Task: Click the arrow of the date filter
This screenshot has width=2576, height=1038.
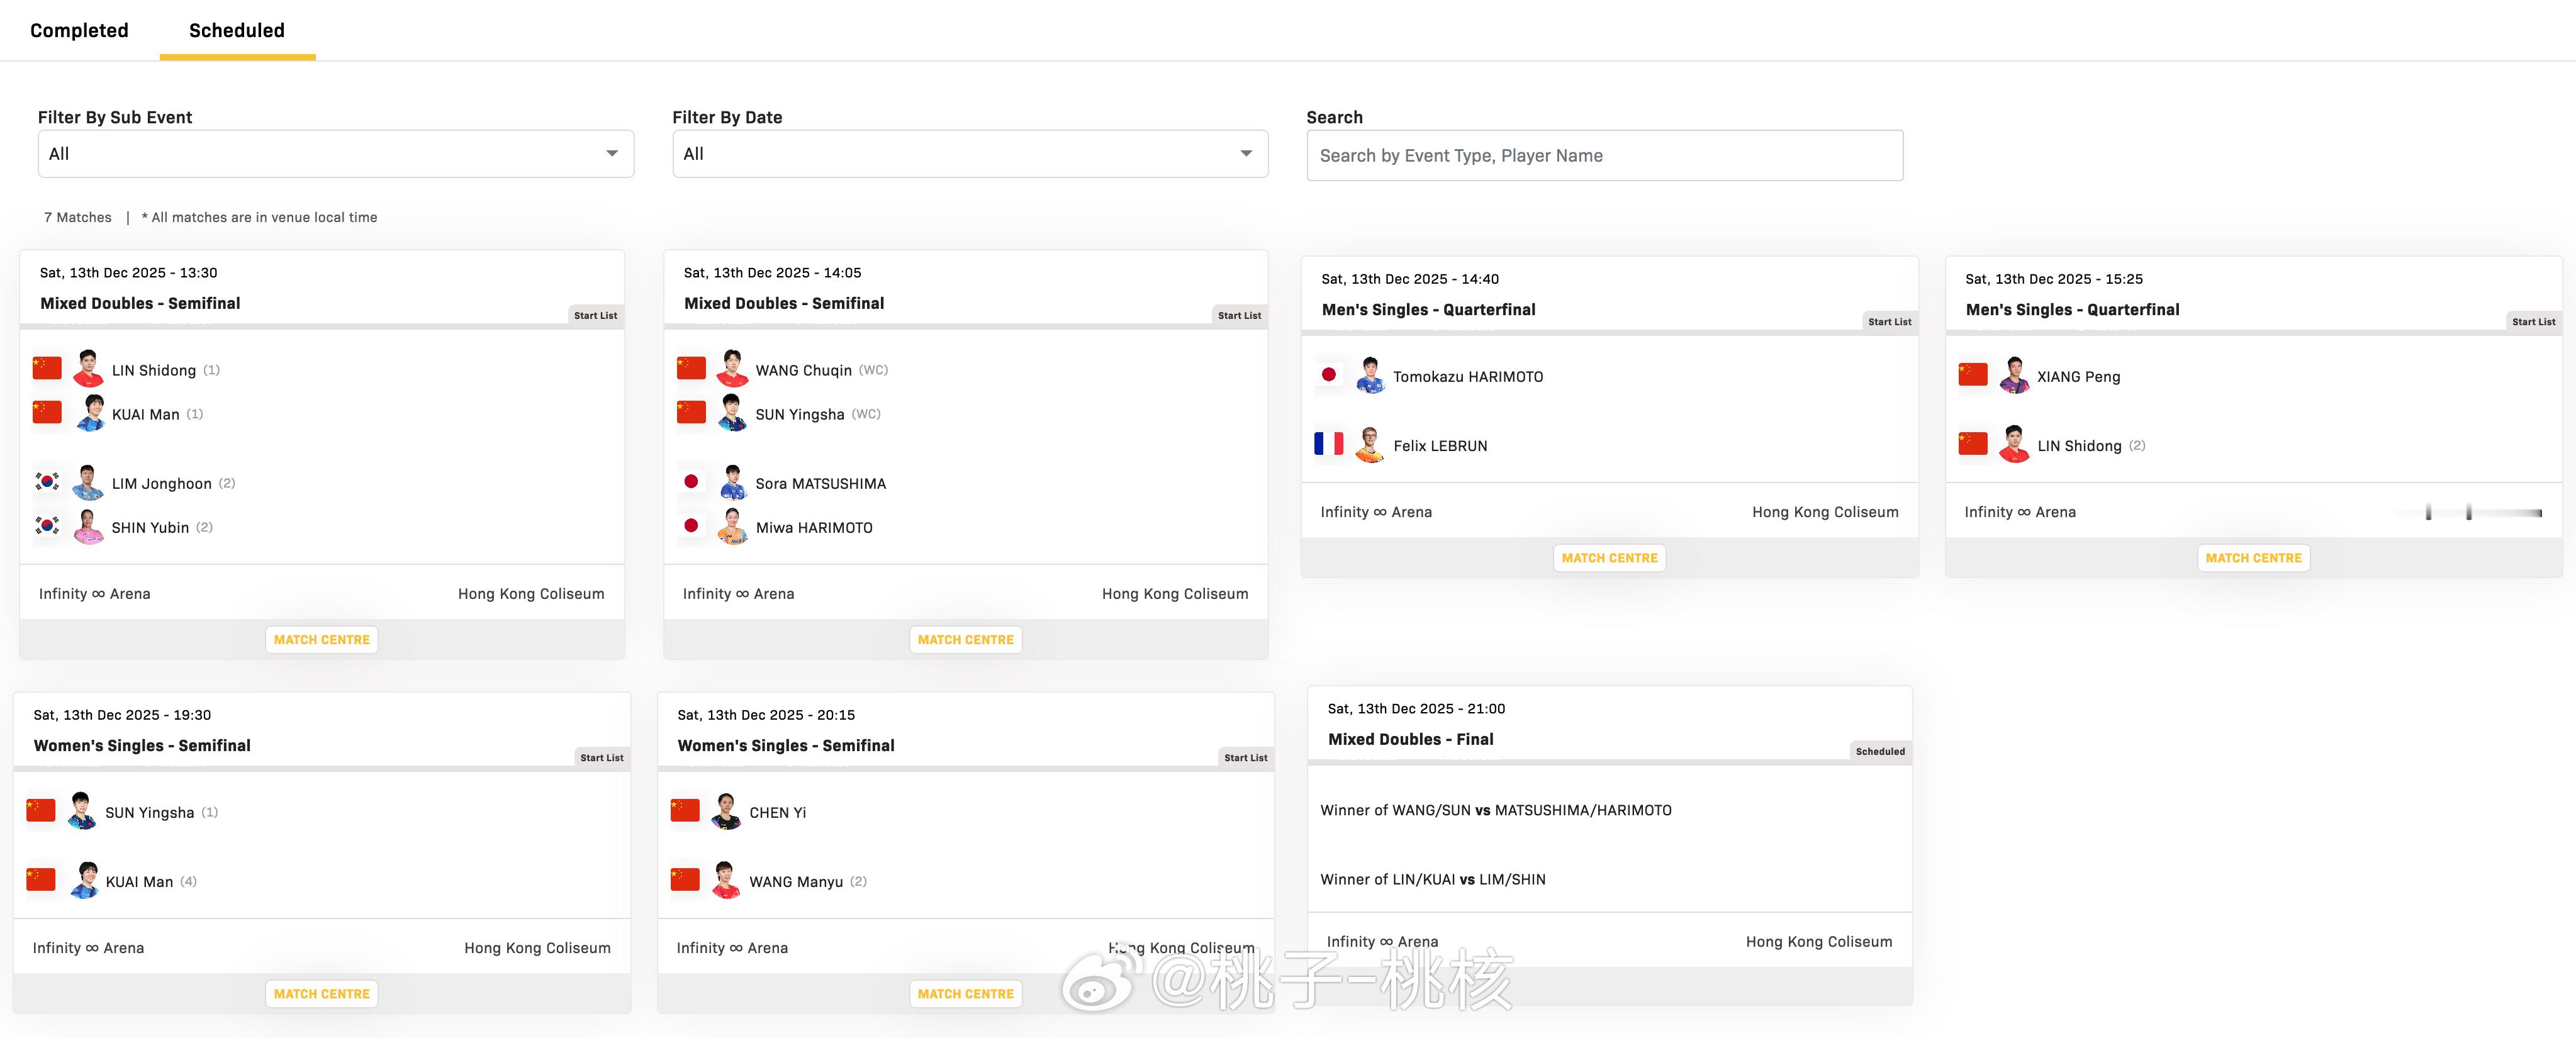Action: [x=1246, y=154]
